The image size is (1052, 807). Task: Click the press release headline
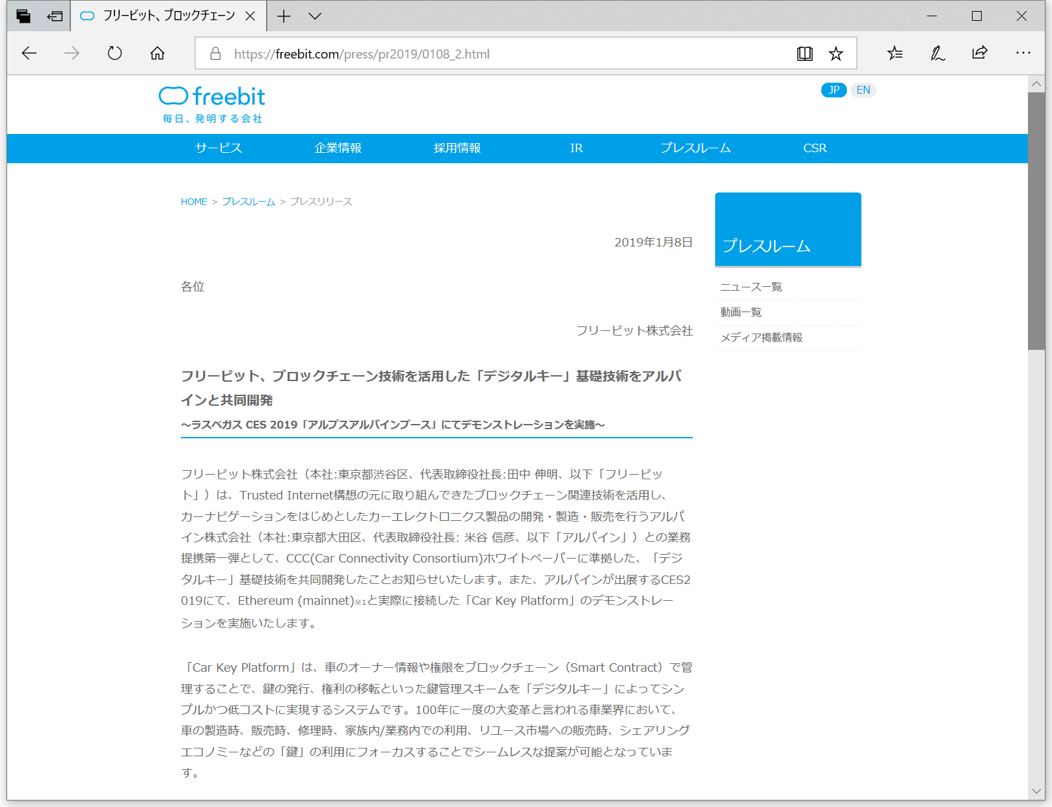(x=431, y=388)
